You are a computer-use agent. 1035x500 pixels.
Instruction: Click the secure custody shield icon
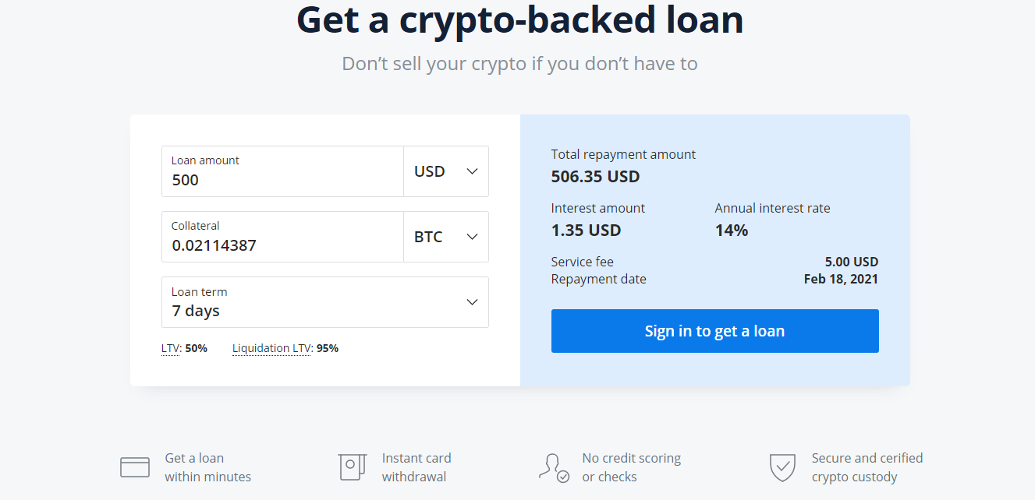[x=782, y=467]
